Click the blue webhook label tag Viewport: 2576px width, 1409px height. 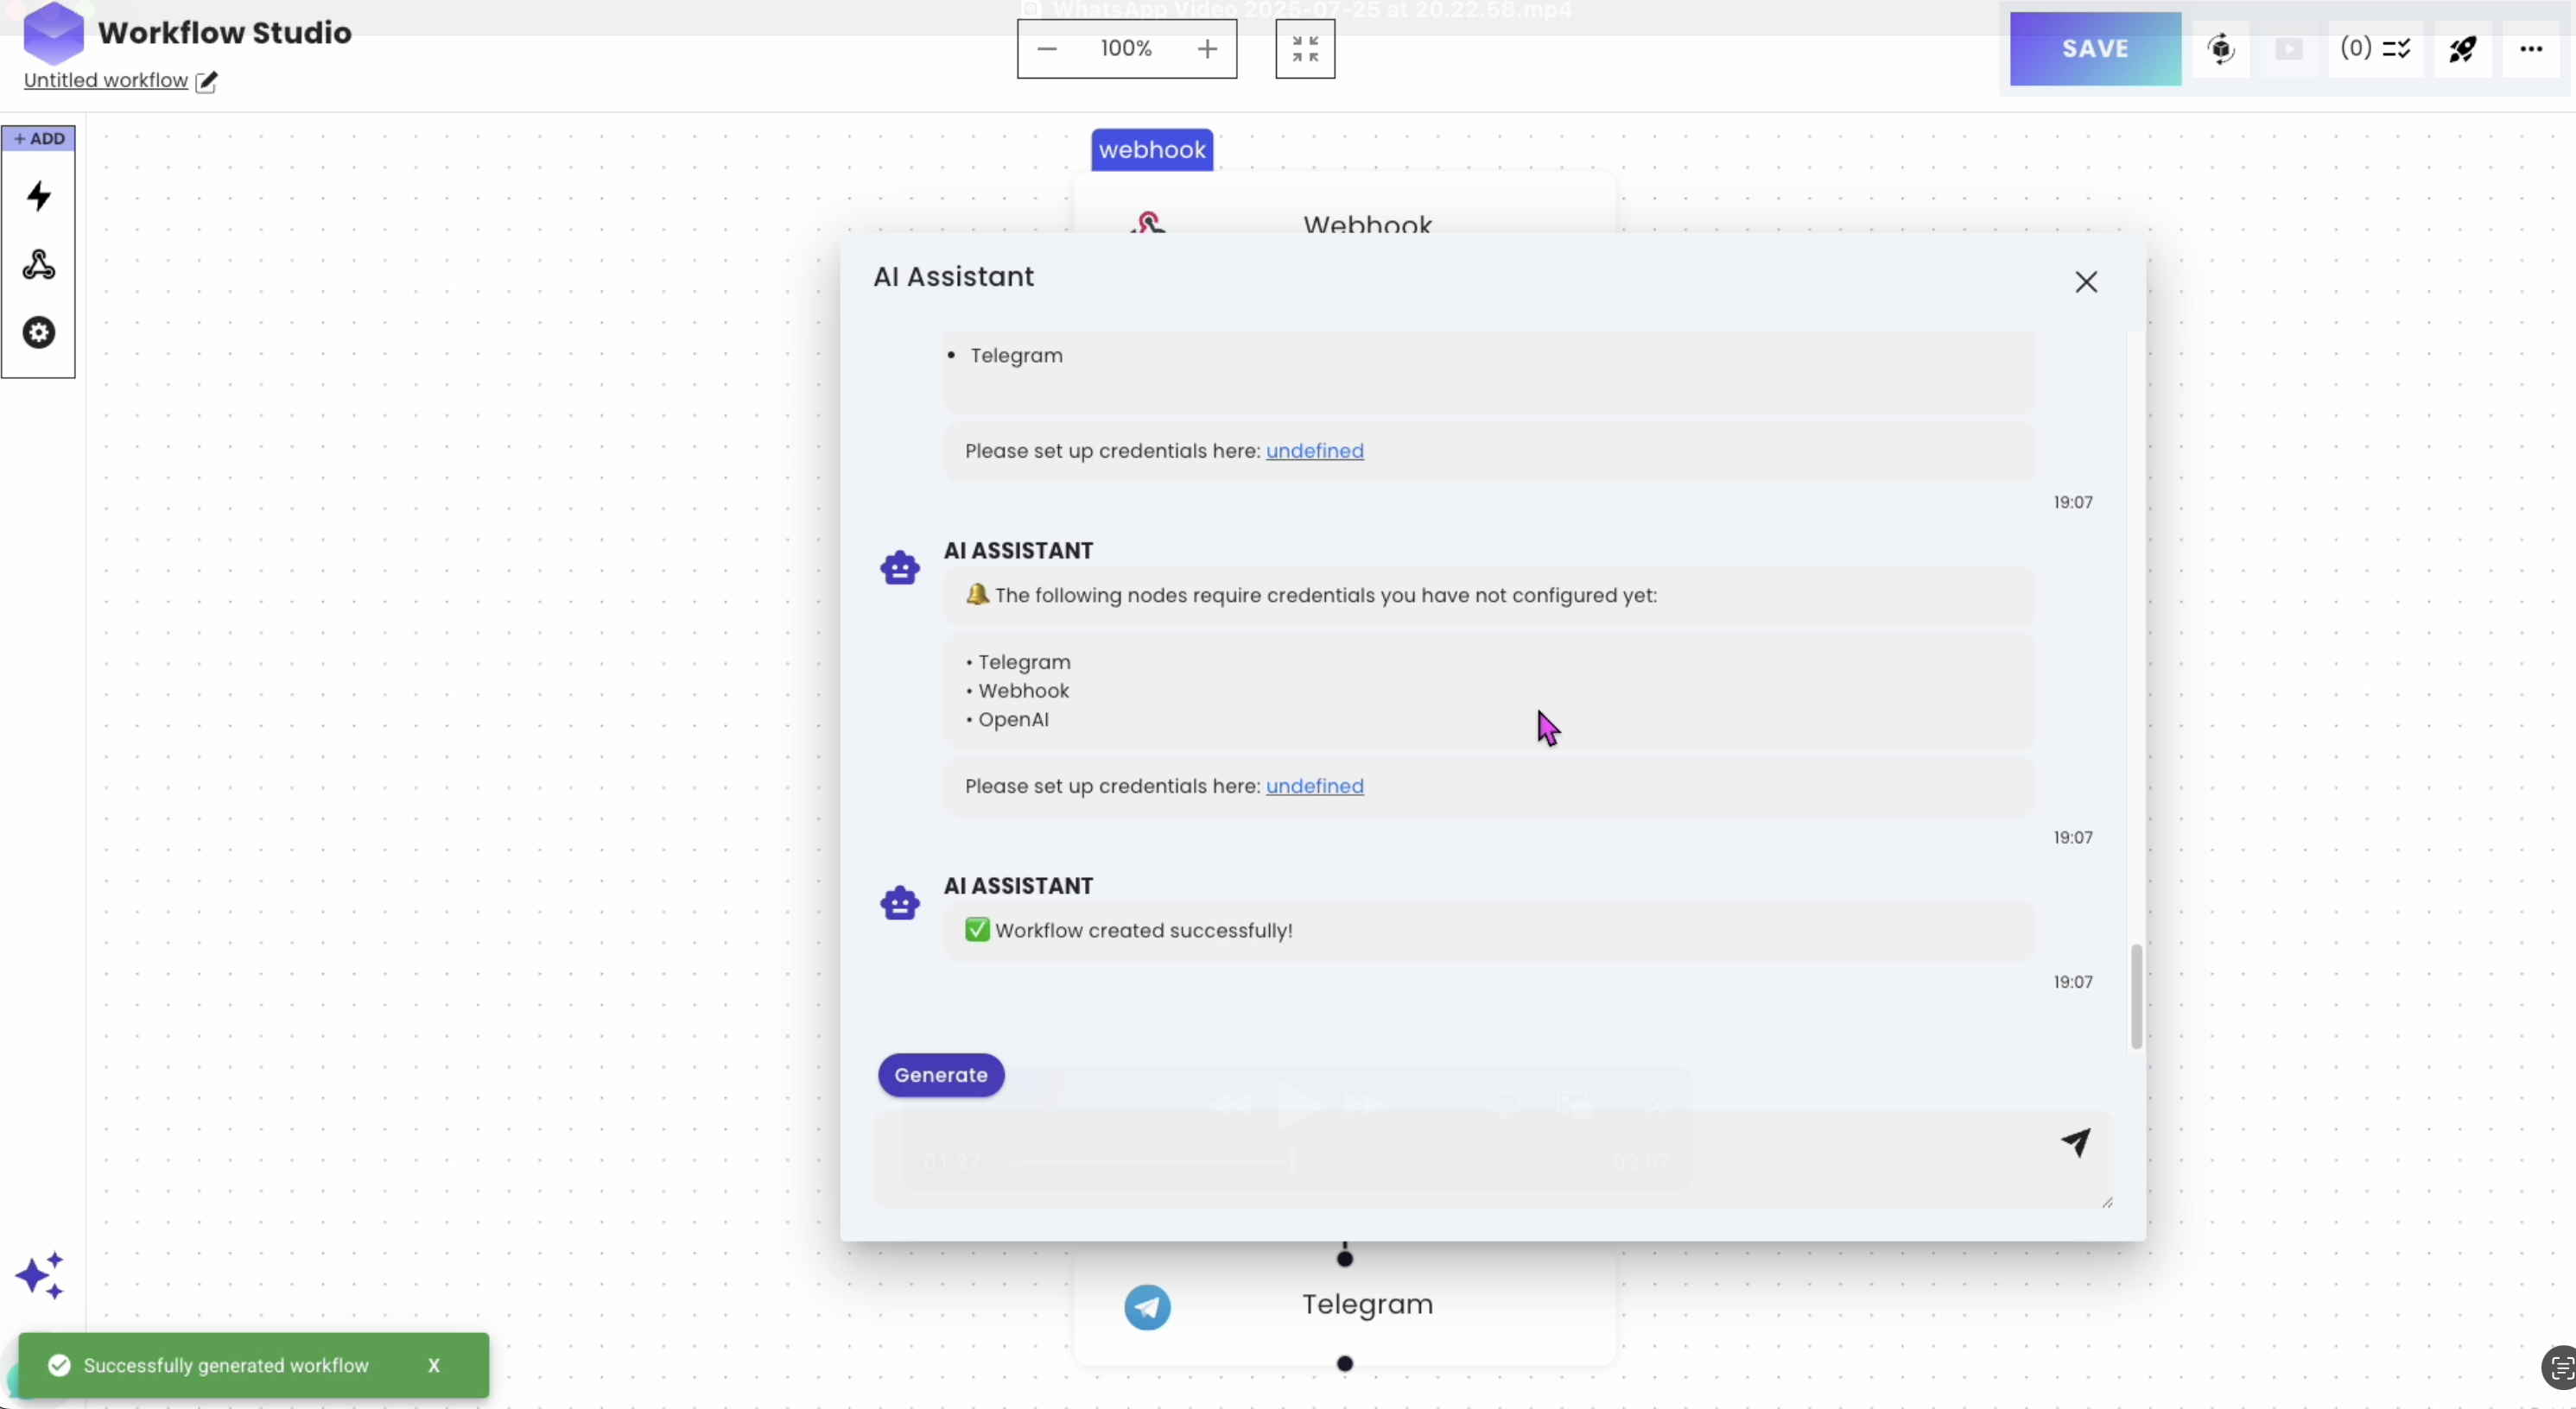click(1152, 150)
